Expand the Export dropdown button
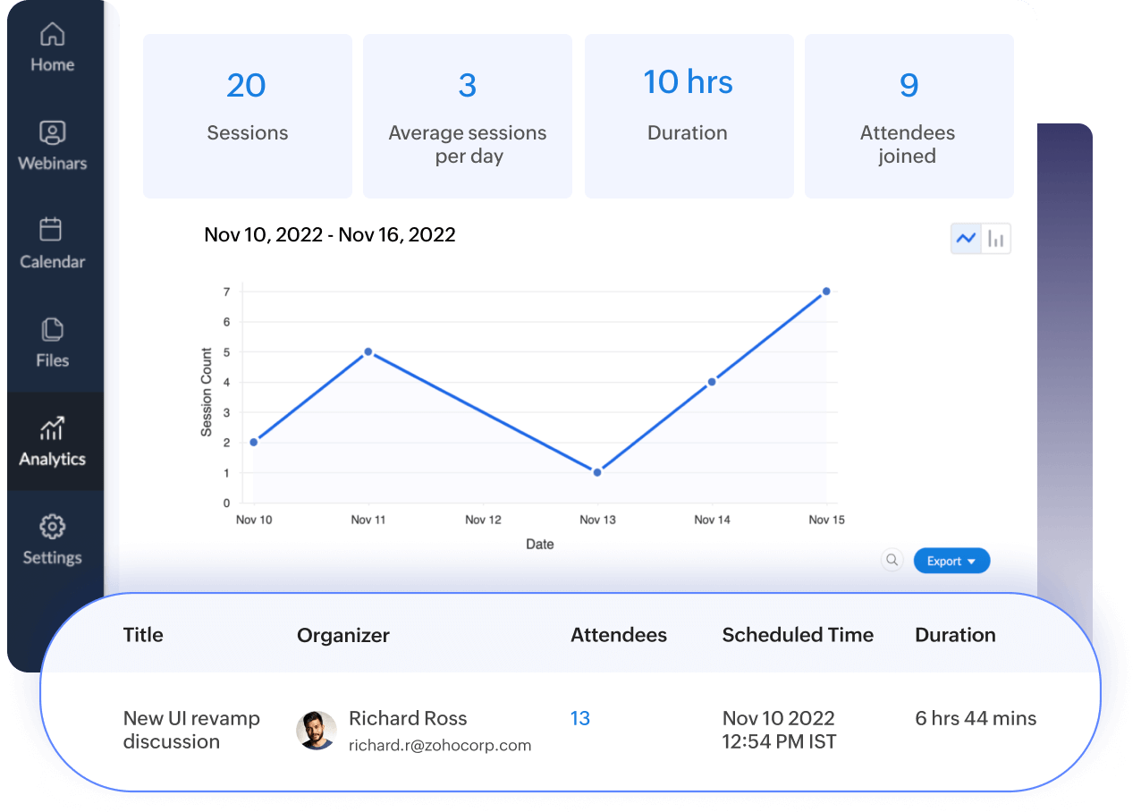1141x812 pixels. [951, 561]
